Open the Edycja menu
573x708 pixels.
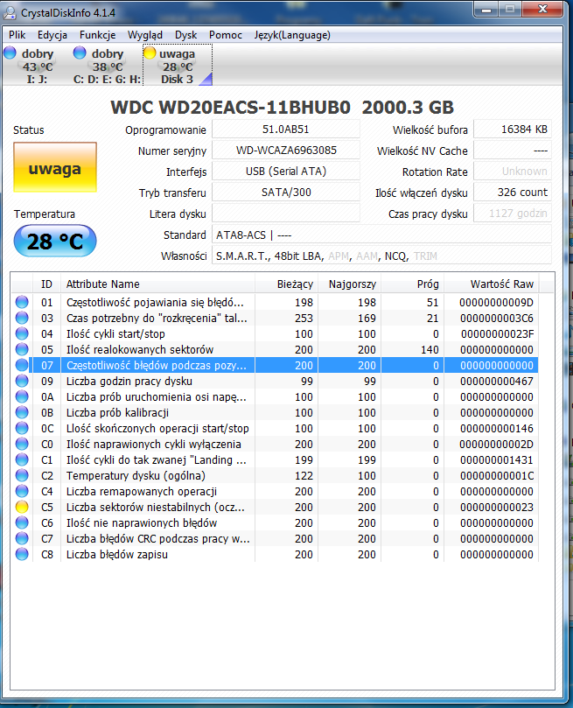pyautogui.click(x=52, y=35)
